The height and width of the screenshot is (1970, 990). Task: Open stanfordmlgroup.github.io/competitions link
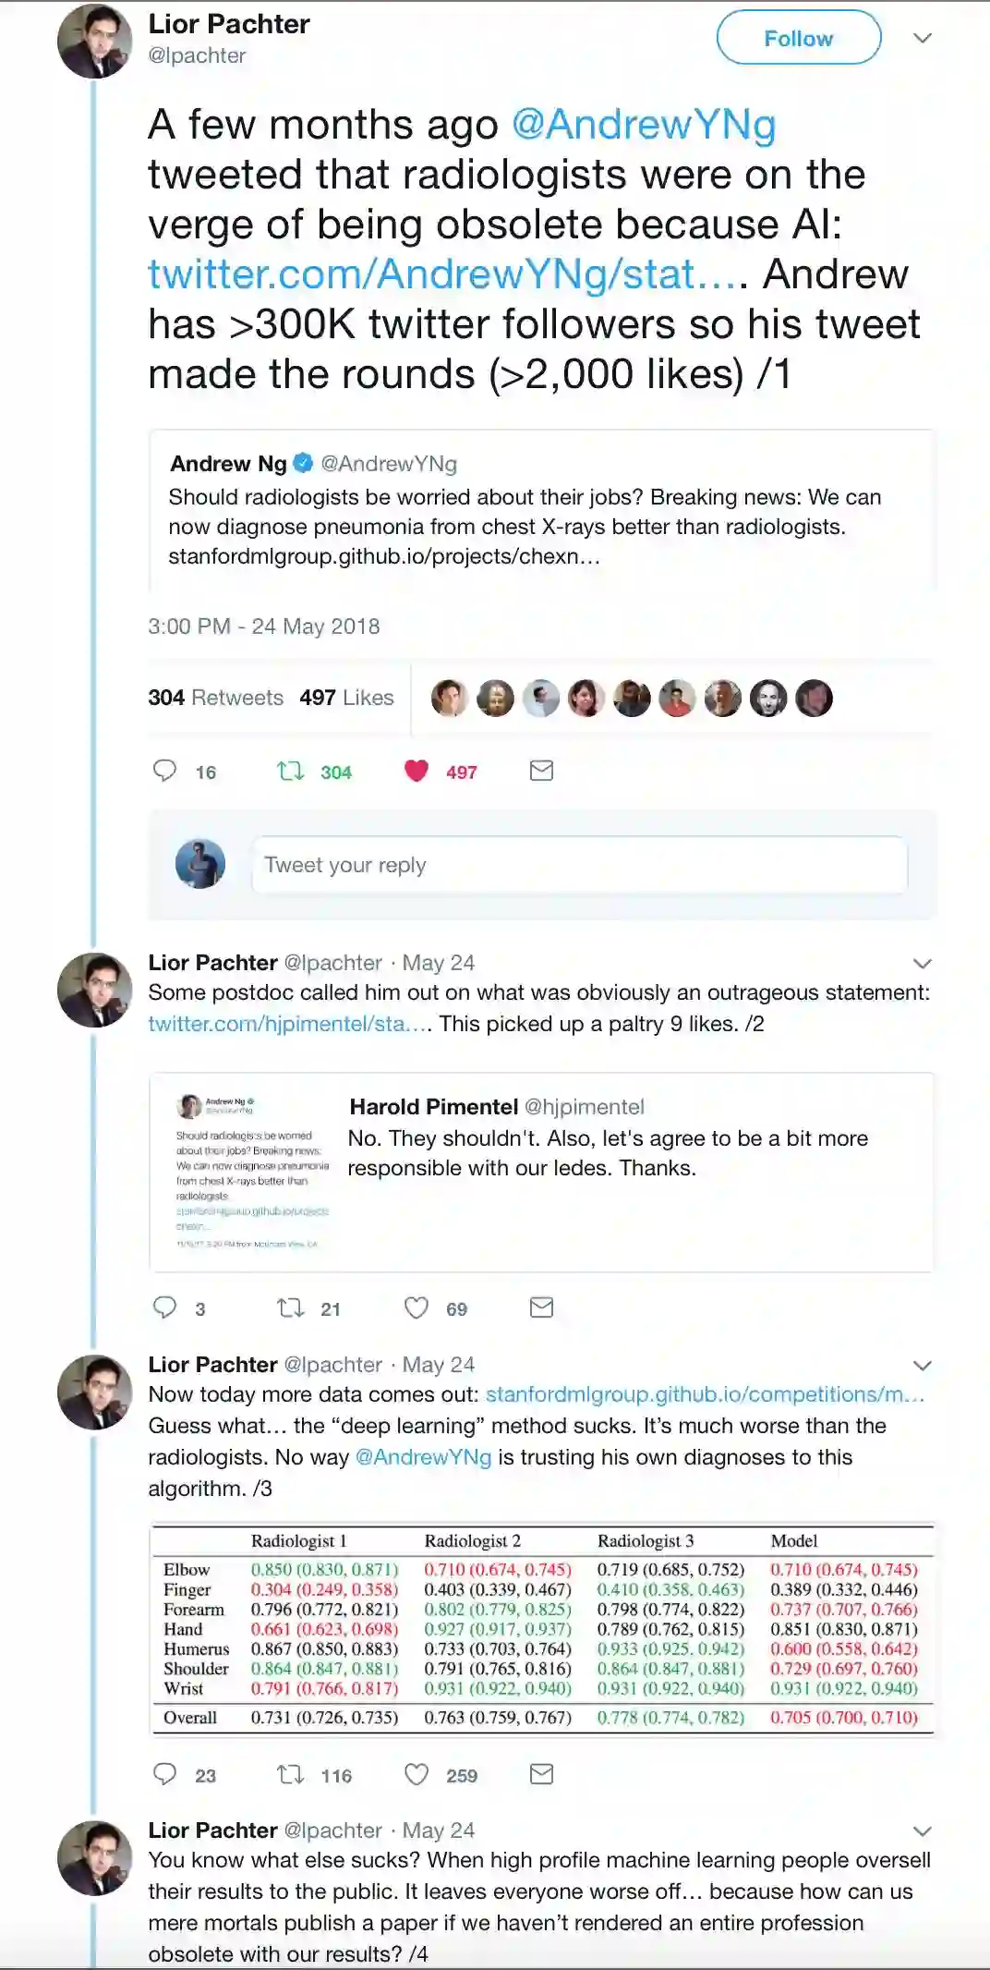704,1394
